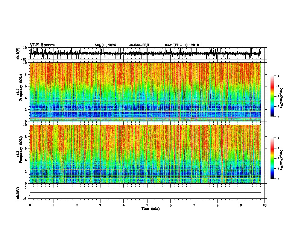Viewport: 298px width, 230px height.
Task: Click the ch.2 "Frequency (kHz)" axis label
Action: click(21, 150)
